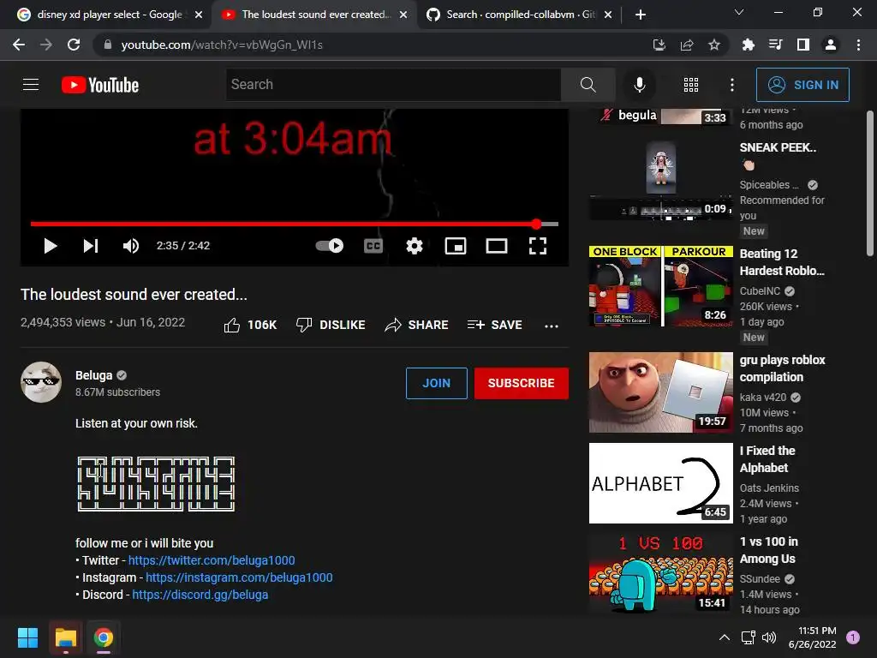Close the GitHub search tab
This screenshot has height=658, width=877.
pyautogui.click(x=609, y=15)
